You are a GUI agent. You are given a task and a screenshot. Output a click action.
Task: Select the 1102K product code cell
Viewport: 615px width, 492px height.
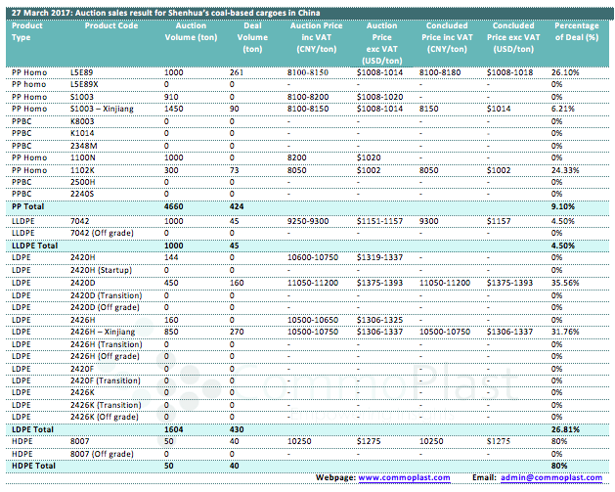[83, 169]
